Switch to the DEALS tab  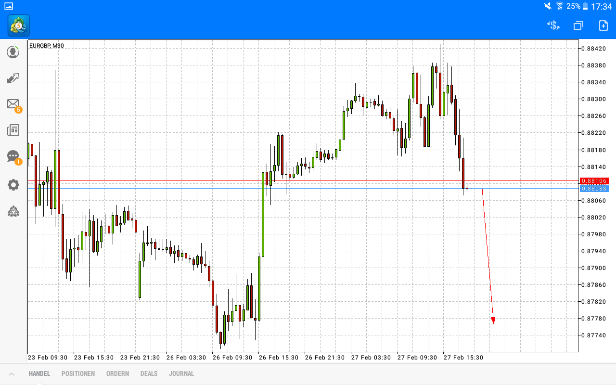[149, 373]
